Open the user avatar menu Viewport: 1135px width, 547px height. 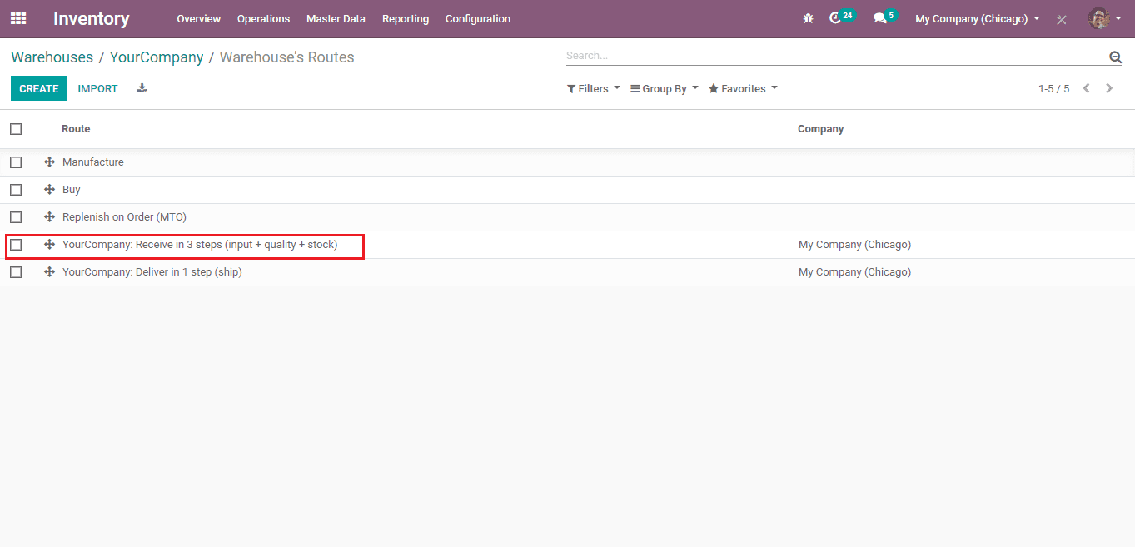(x=1105, y=18)
